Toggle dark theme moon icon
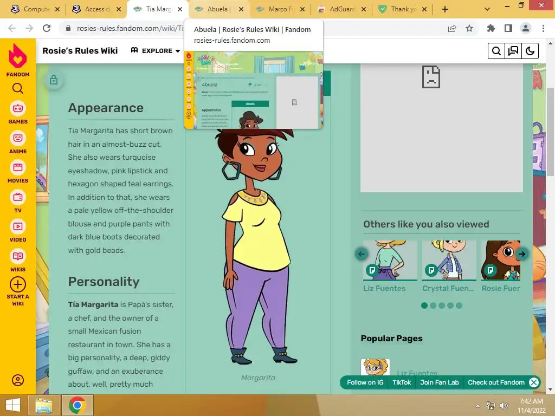Screen dimensions: 555x416 point(530,51)
